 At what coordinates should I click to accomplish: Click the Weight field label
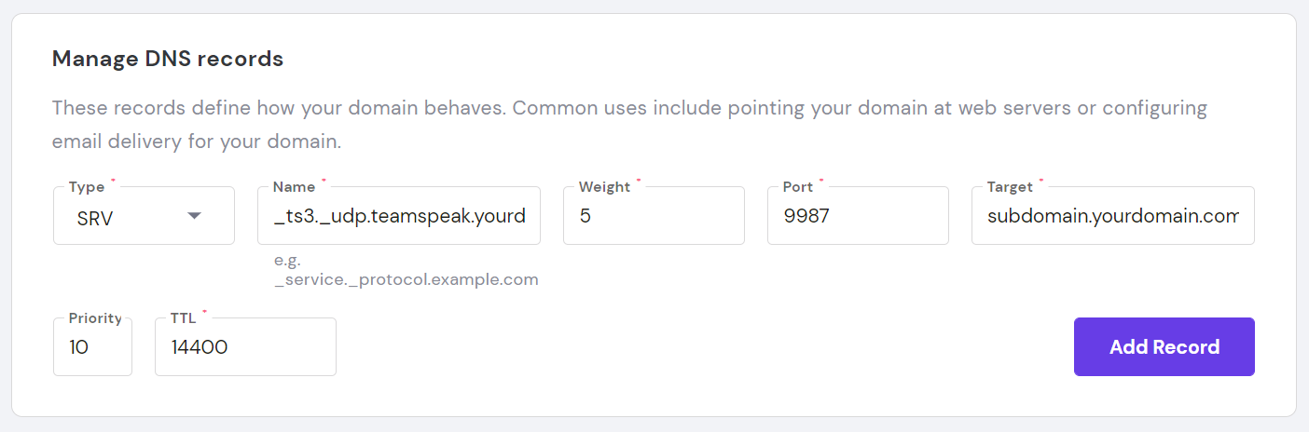click(604, 187)
